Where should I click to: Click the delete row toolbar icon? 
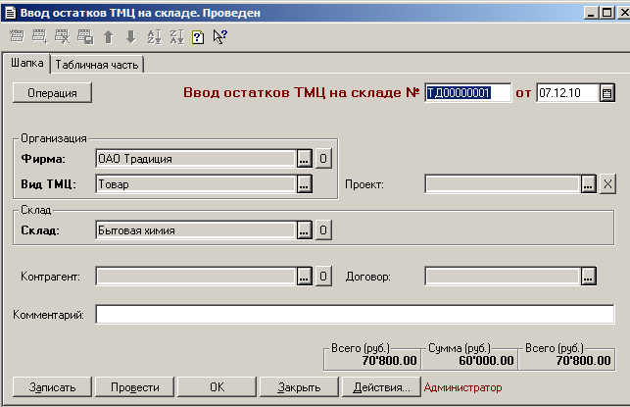pyautogui.click(x=63, y=36)
